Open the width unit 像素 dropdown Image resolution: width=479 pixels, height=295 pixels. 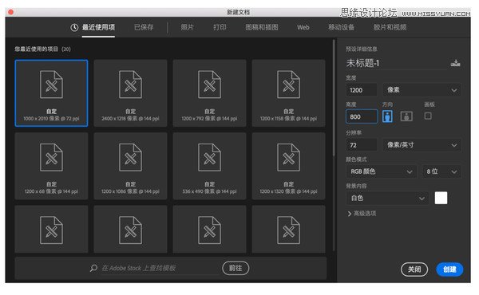coord(422,90)
